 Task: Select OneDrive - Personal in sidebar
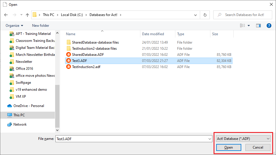(29, 106)
